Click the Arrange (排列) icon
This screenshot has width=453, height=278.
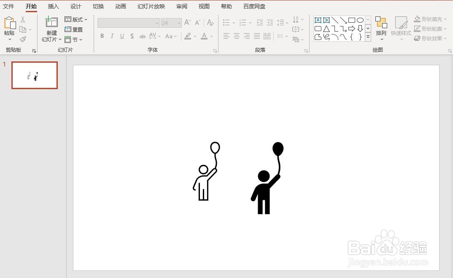click(x=381, y=22)
